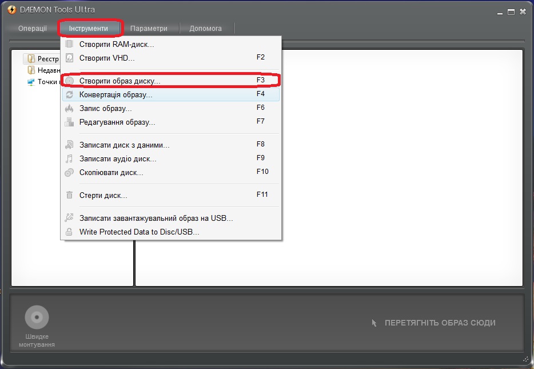
Task: Click the trash icon for Стерти диск
Action: pos(69,195)
